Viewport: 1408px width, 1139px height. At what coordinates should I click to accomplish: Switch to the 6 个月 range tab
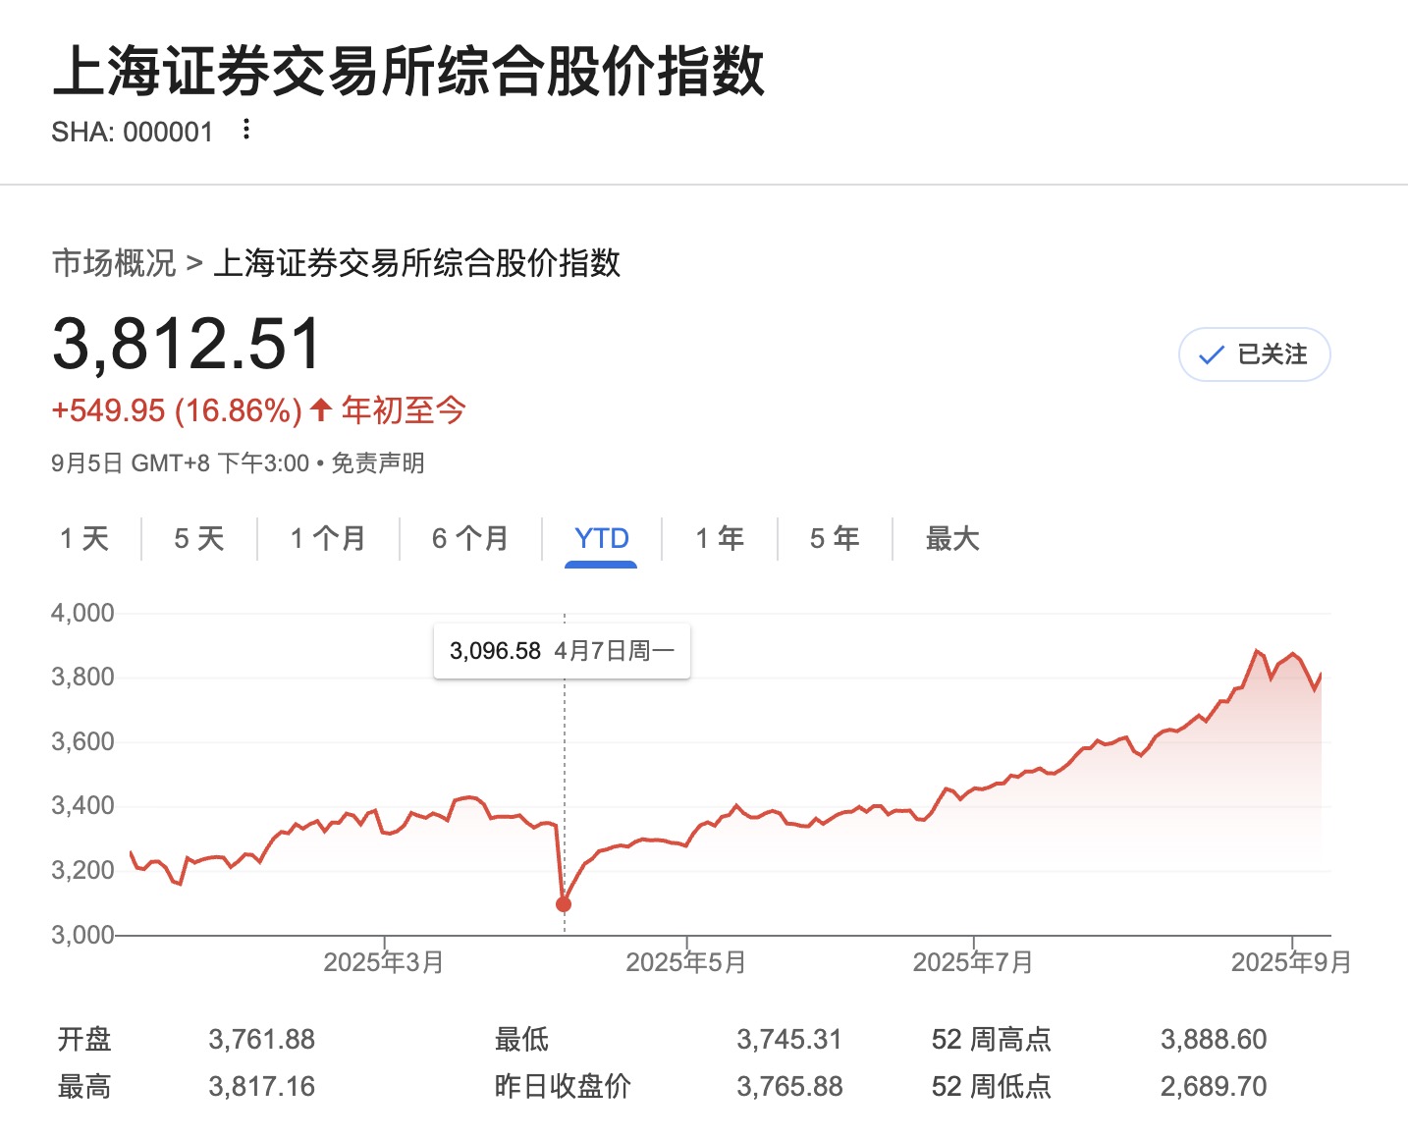coord(470,538)
